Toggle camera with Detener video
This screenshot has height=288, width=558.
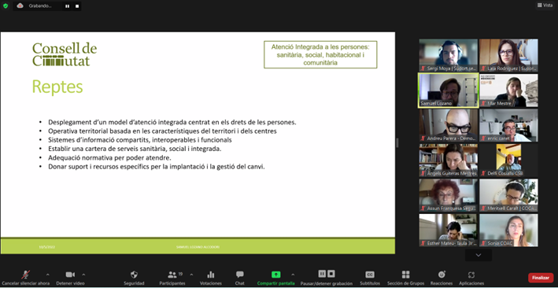pos(70,275)
